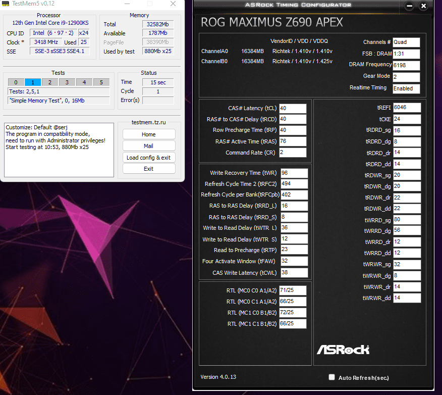Click the tWTR_L value field
442x395 pixels.
click(294, 228)
